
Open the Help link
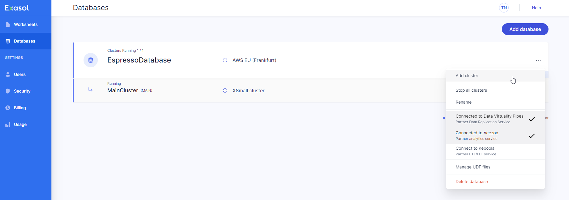tap(536, 8)
